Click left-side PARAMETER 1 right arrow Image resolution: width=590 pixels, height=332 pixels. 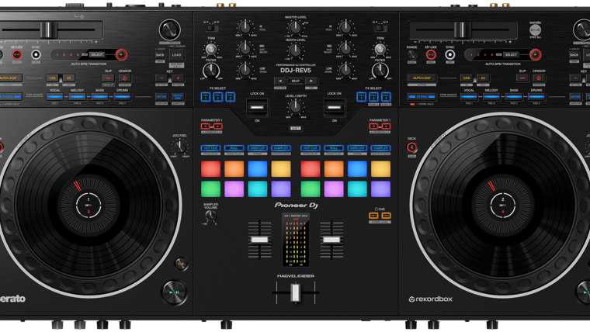217,126
